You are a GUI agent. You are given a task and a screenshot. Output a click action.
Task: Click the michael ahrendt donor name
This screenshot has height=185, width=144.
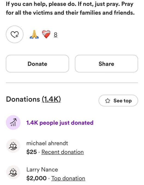coord(47,143)
